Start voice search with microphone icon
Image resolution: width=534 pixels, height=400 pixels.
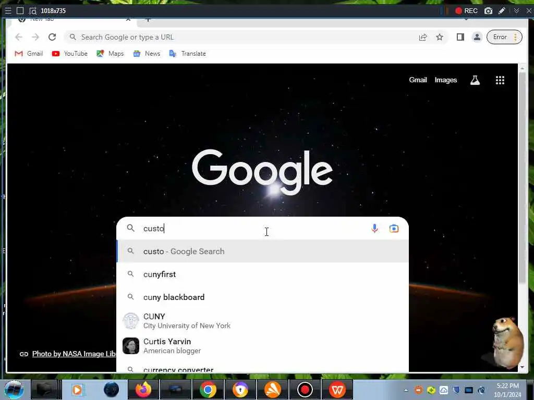(x=374, y=229)
